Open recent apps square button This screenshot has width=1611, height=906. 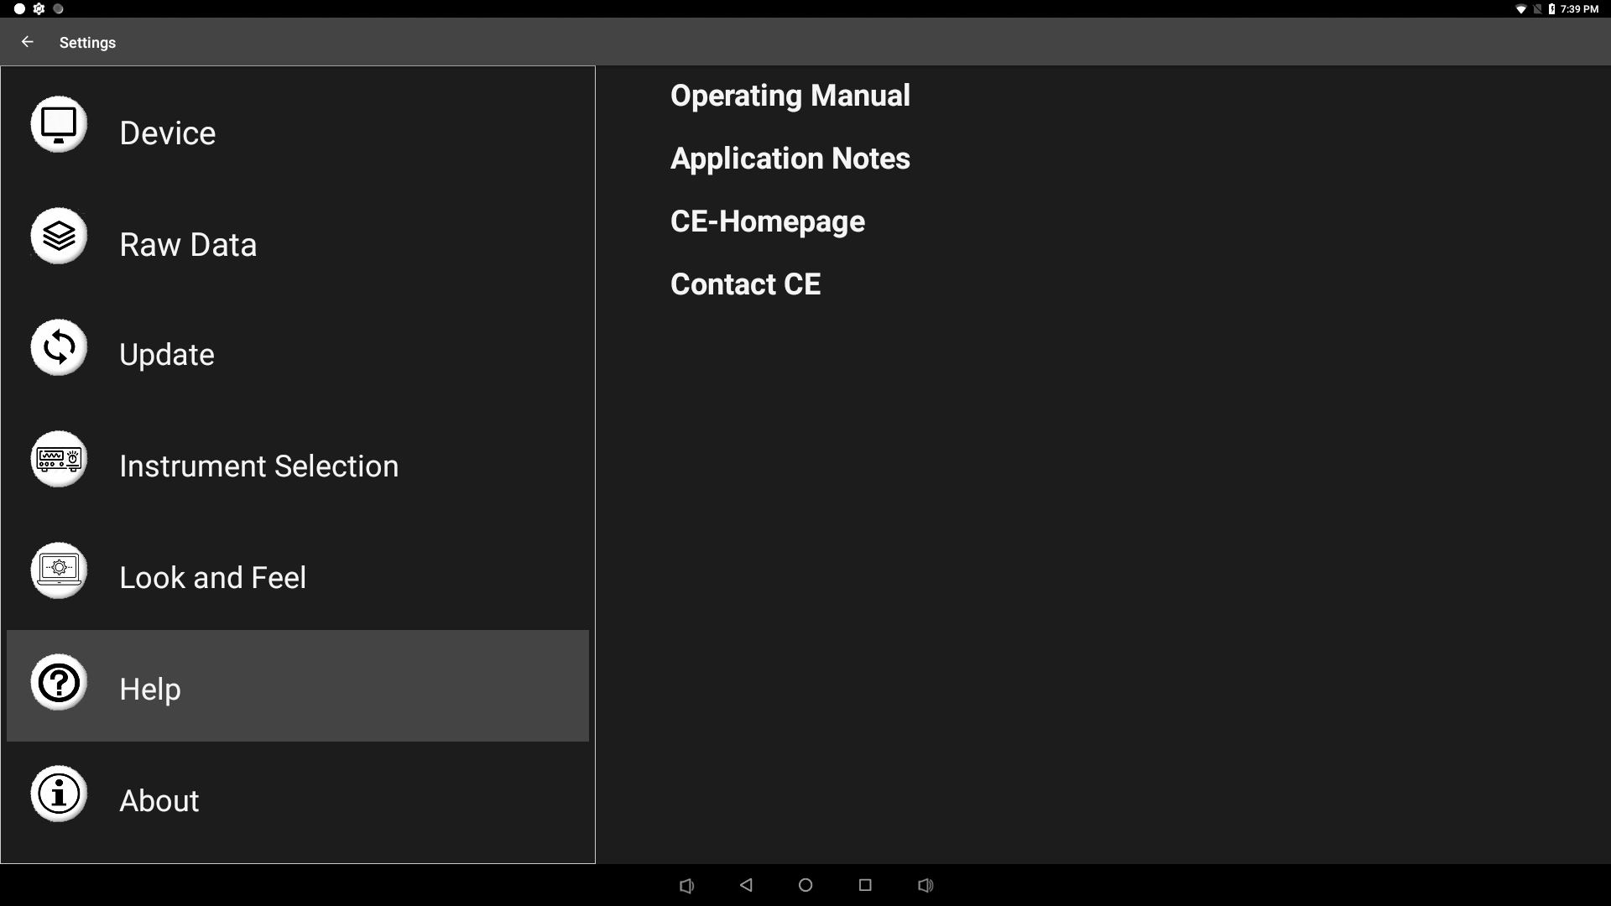pos(865,885)
